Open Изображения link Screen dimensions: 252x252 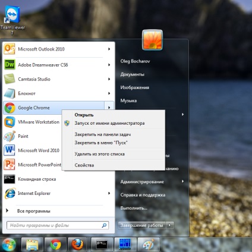[x=135, y=87]
